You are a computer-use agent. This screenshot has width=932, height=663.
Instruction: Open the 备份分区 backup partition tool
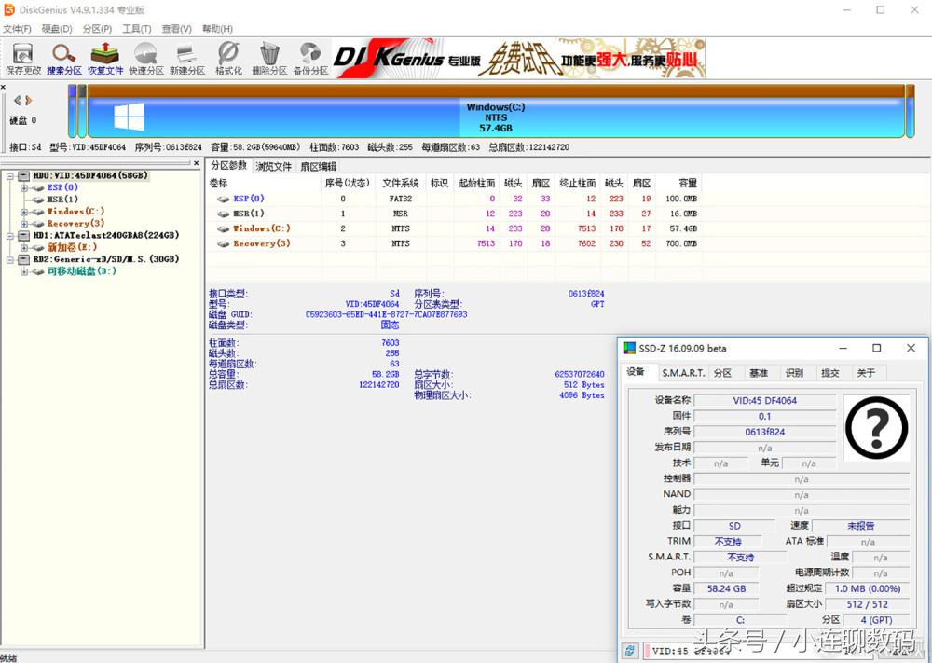click(310, 58)
